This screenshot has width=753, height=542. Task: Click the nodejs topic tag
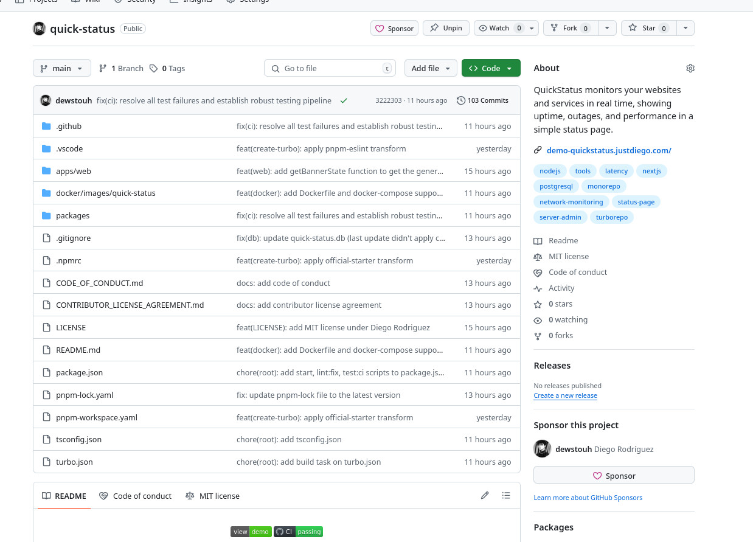550,171
